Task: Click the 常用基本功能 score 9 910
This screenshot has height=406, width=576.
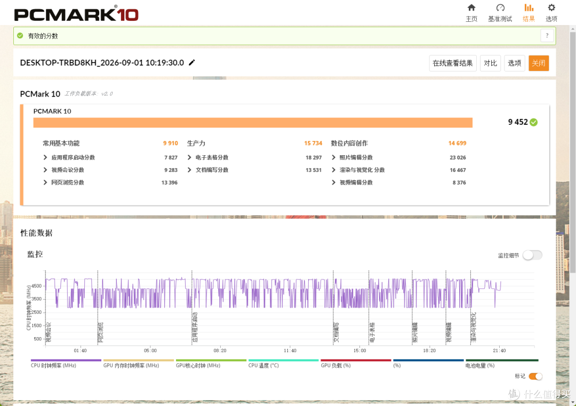Action: (x=171, y=144)
